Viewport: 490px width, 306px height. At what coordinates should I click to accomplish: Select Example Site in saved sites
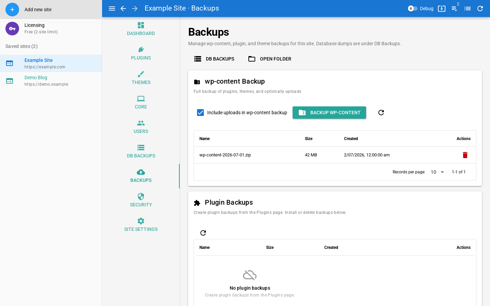pos(51,63)
